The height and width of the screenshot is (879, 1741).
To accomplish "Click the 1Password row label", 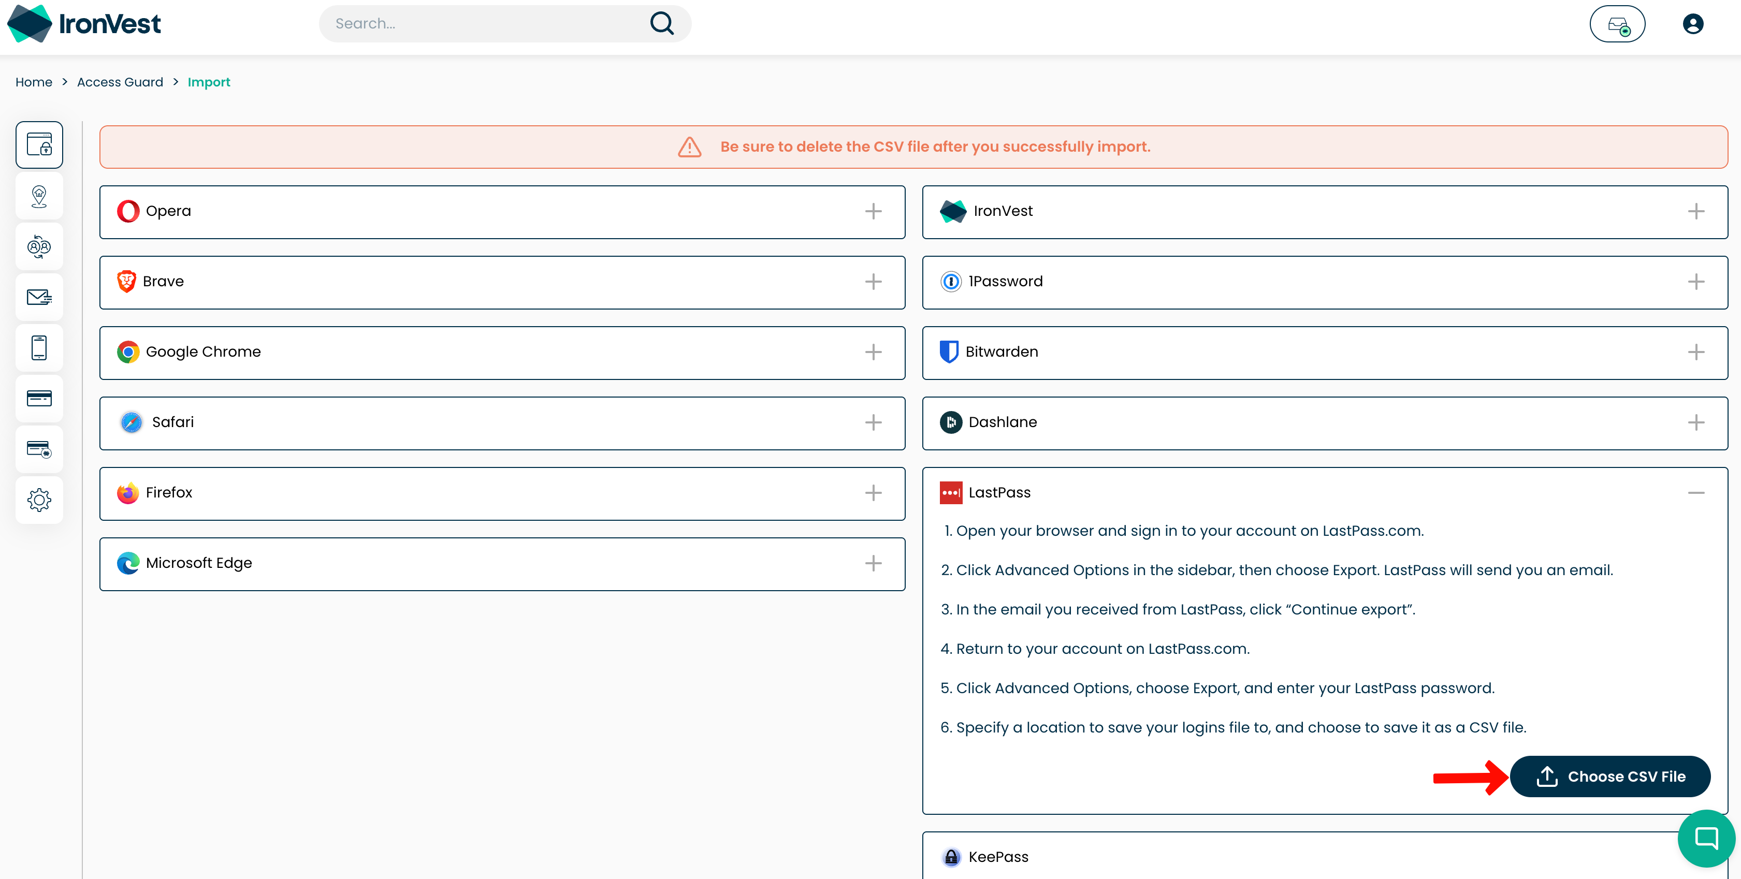I will (1006, 282).
